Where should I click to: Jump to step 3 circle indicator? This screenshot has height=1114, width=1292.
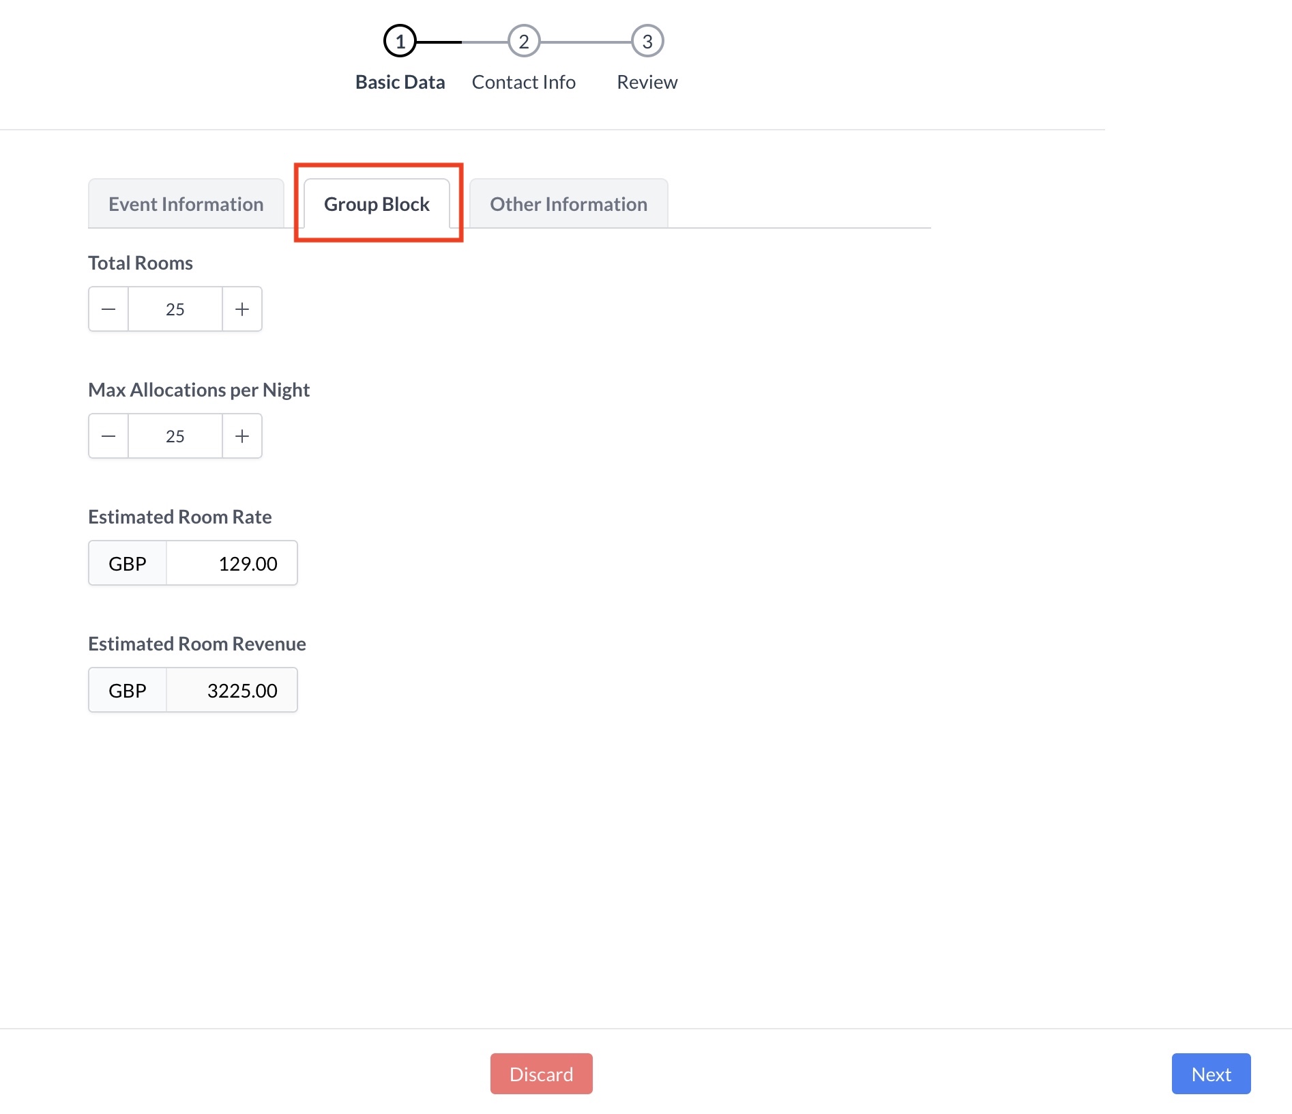pyautogui.click(x=647, y=42)
